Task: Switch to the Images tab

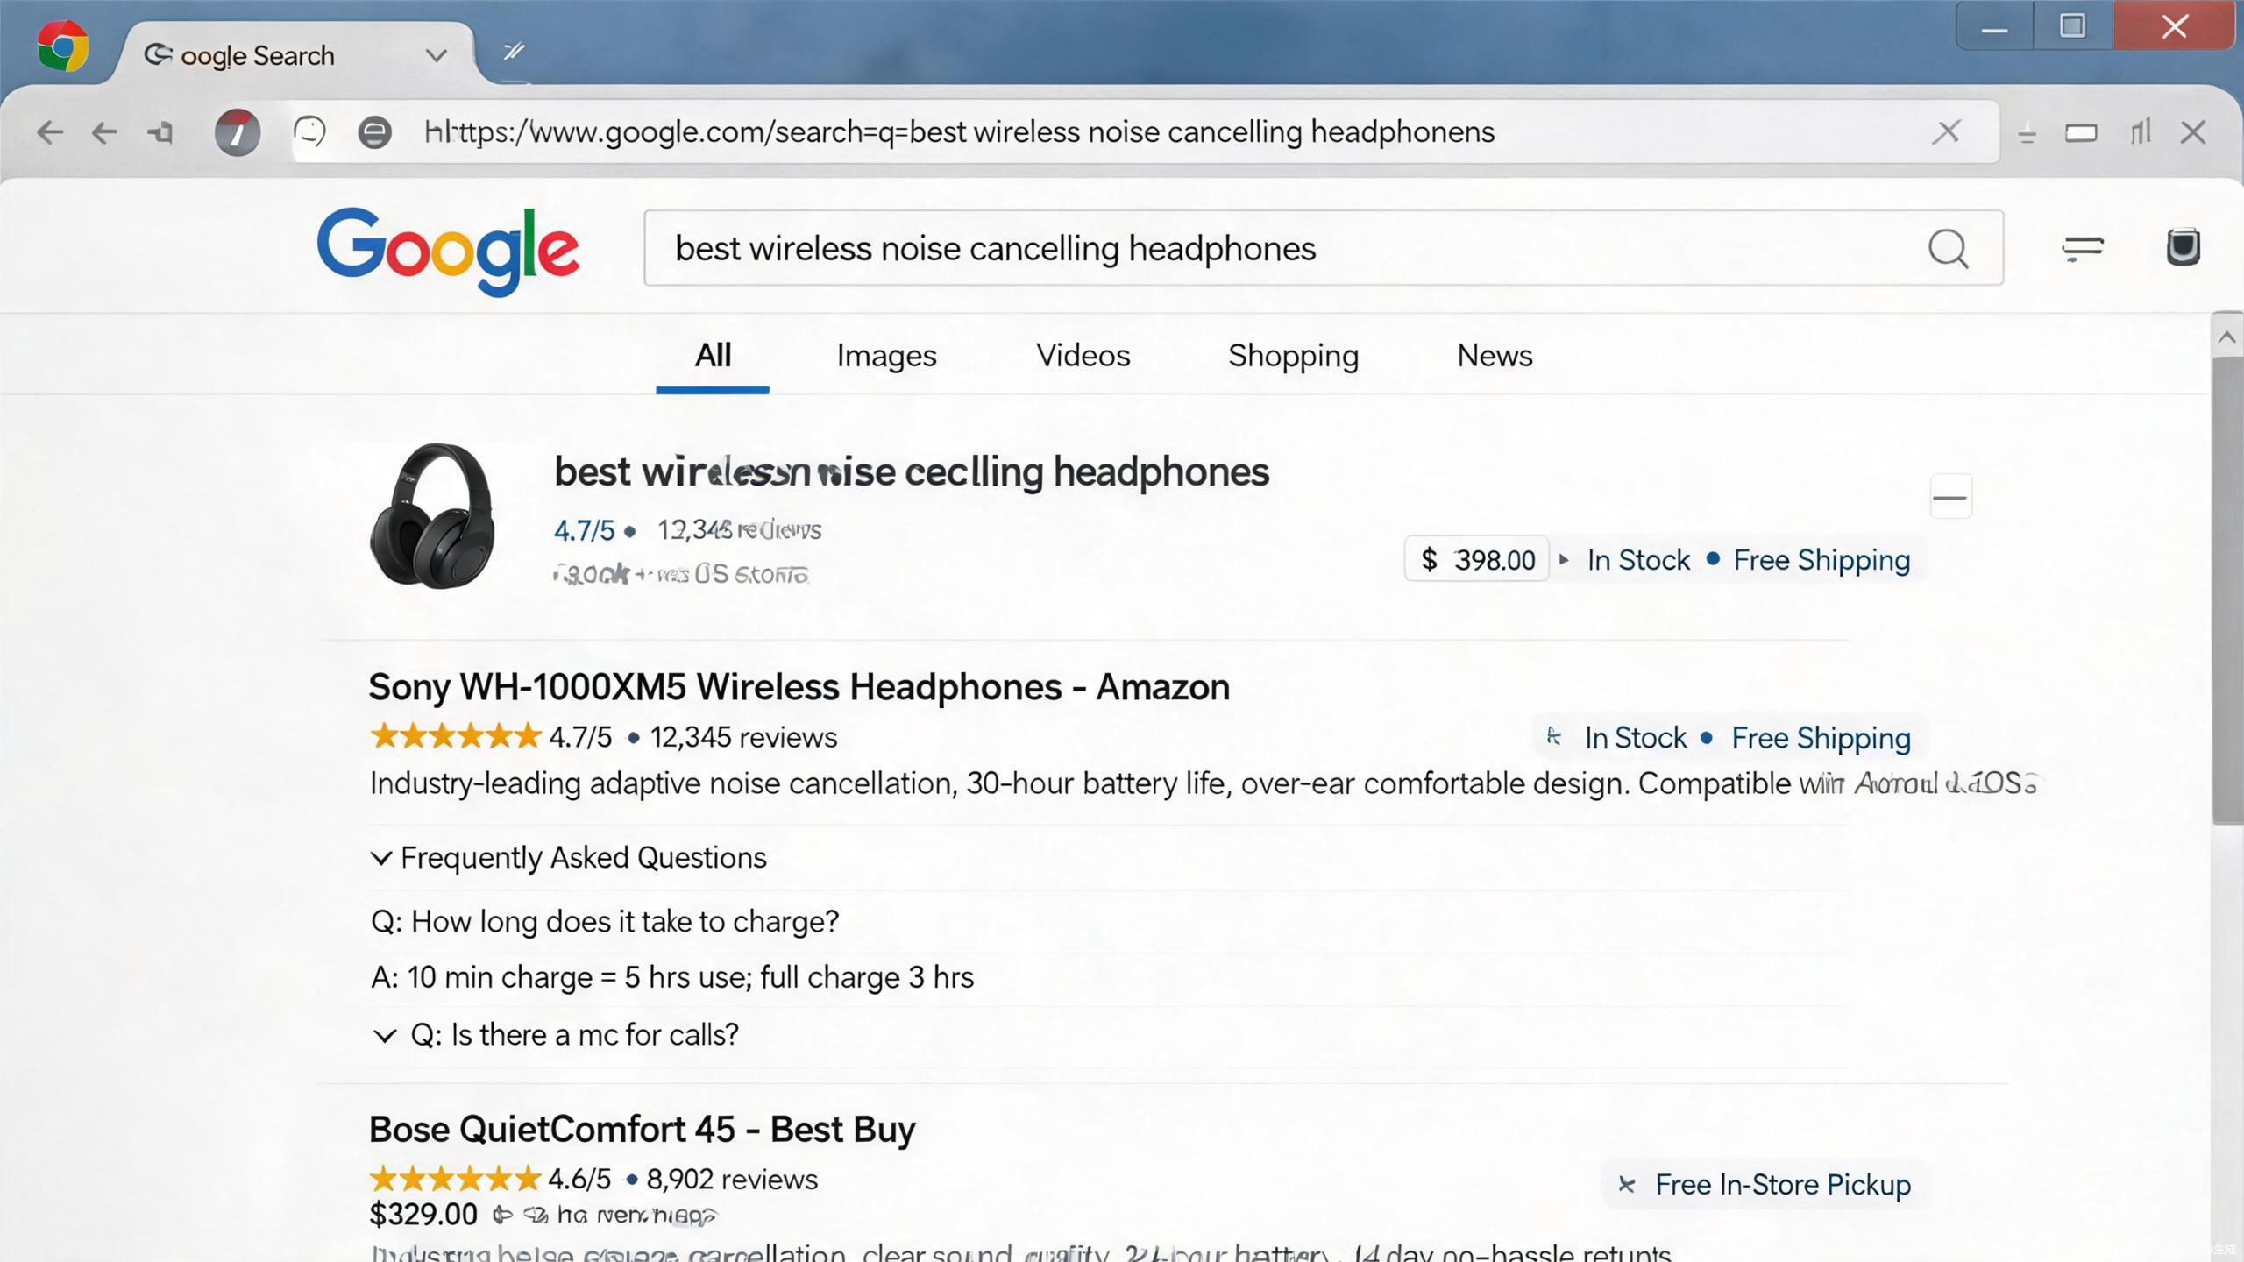Action: [886, 356]
